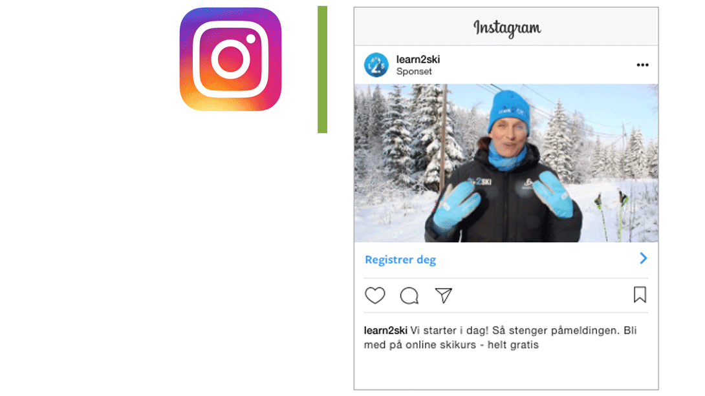Open comments with speech bubble icon
The height and width of the screenshot is (396, 705).
[409, 296]
